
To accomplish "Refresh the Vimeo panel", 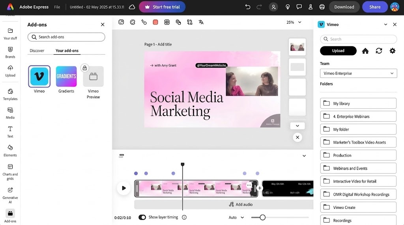I will (x=379, y=51).
